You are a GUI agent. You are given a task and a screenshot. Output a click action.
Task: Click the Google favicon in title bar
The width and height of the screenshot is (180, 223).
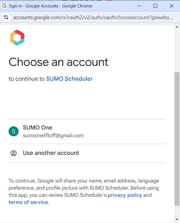tap(4, 6)
